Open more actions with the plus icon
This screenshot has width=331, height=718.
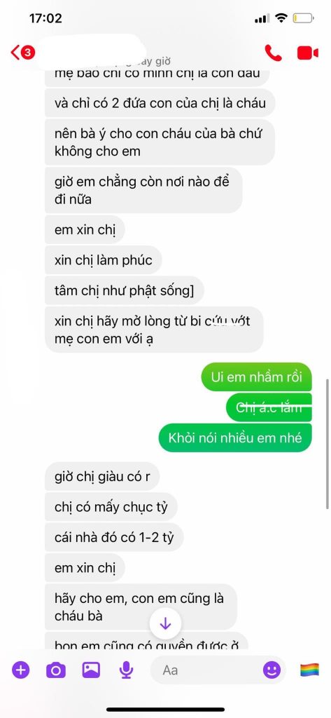tap(20, 670)
